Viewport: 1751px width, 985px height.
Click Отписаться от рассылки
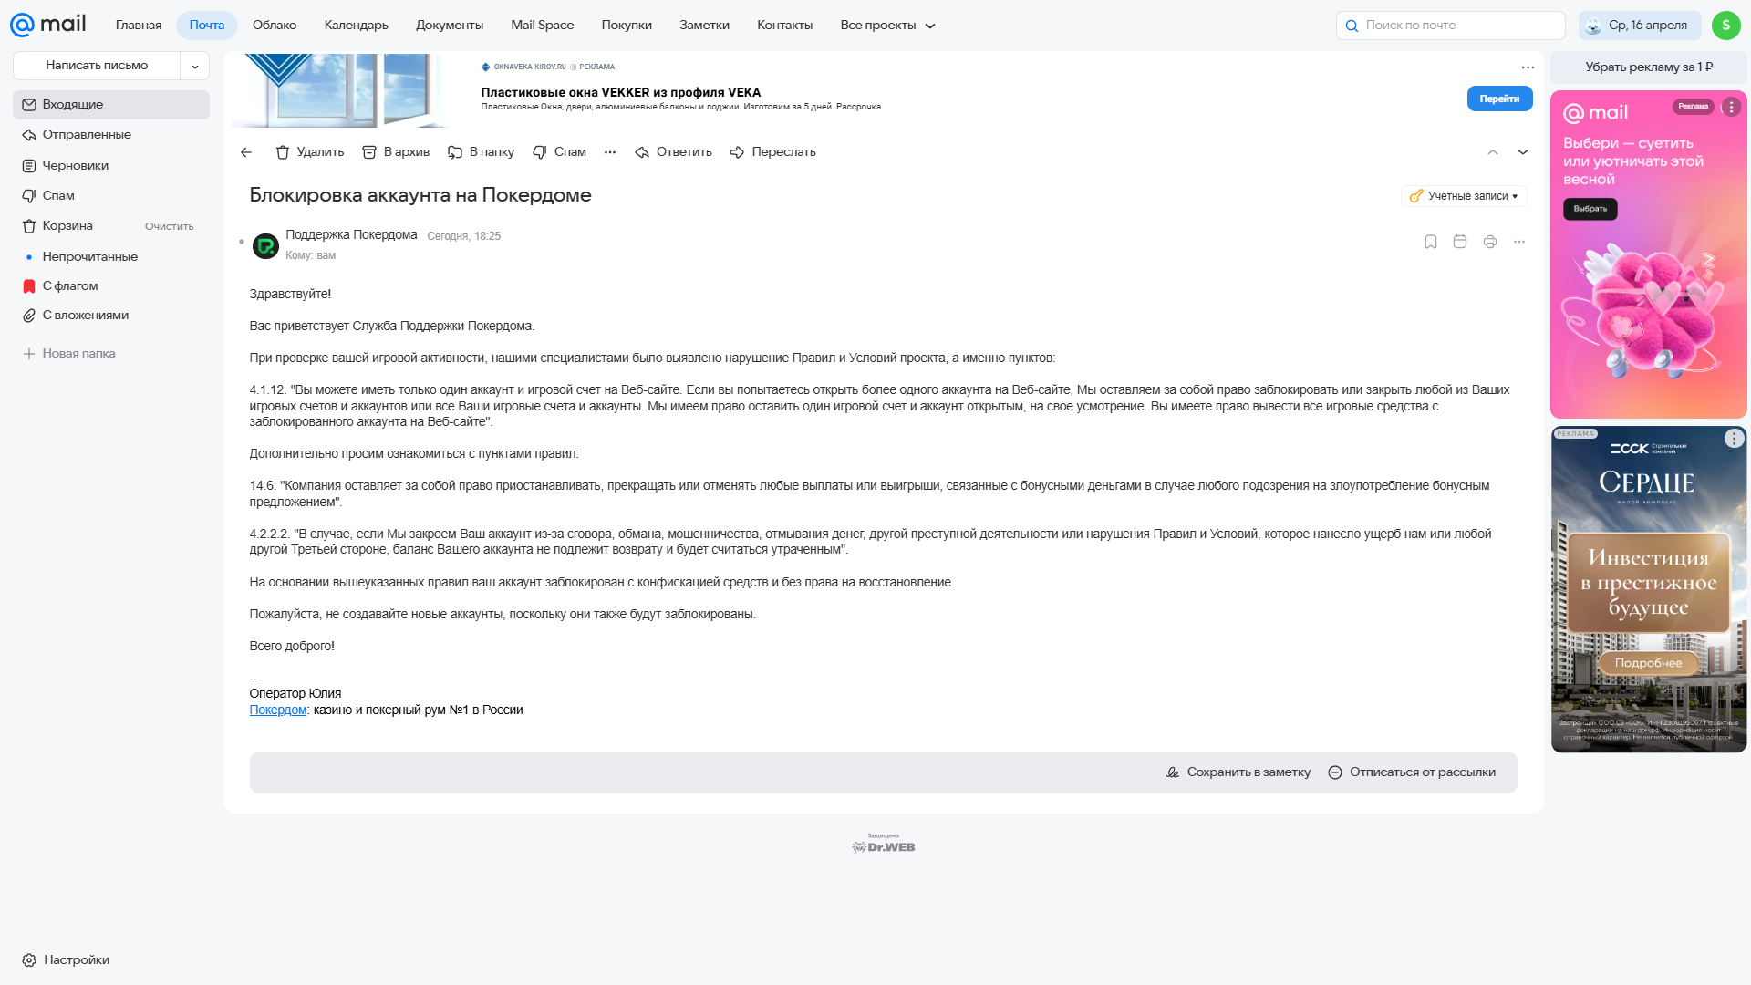click(1412, 772)
